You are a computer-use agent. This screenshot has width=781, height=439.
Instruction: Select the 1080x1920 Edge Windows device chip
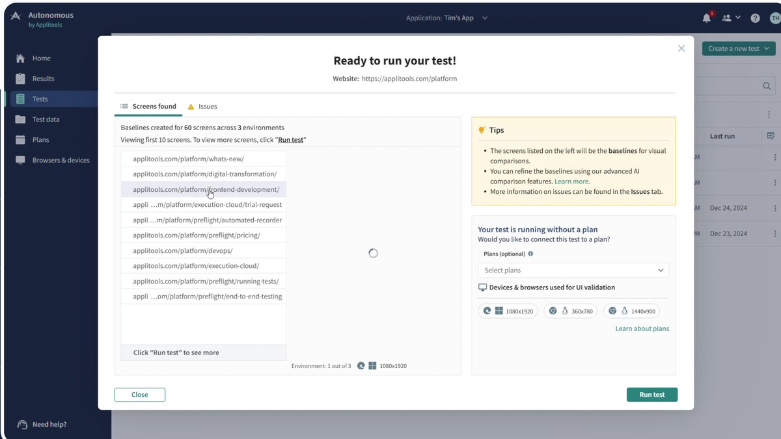508,312
